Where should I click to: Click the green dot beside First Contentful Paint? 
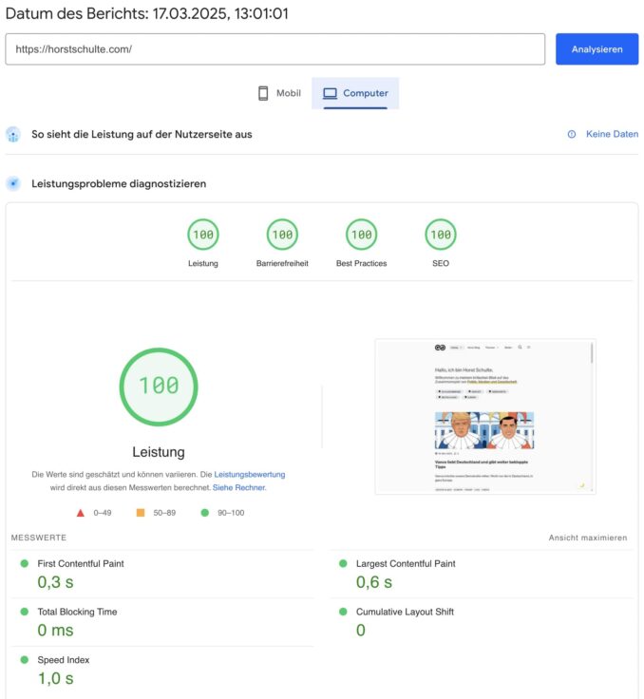coord(25,563)
